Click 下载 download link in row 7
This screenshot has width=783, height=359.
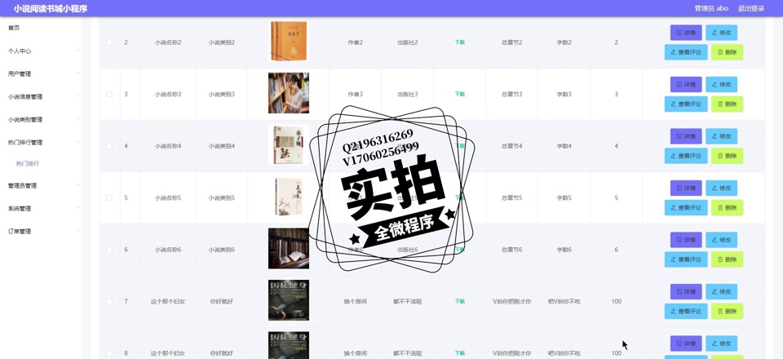459,302
